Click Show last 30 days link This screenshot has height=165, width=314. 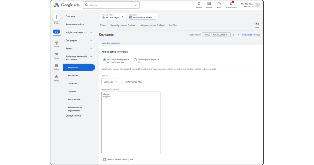tap(251, 35)
